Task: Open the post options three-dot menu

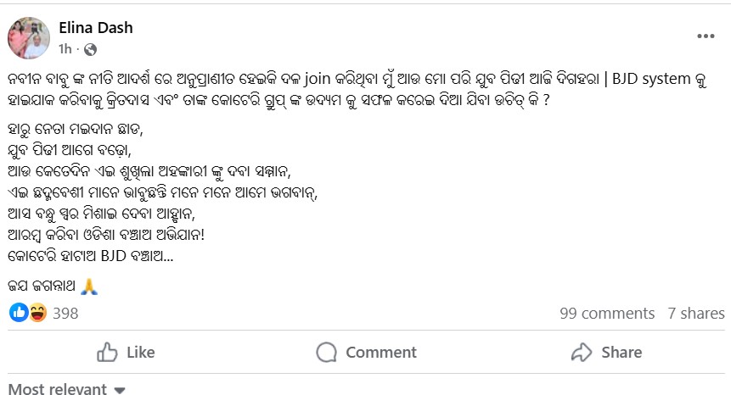Action: (x=706, y=37)
